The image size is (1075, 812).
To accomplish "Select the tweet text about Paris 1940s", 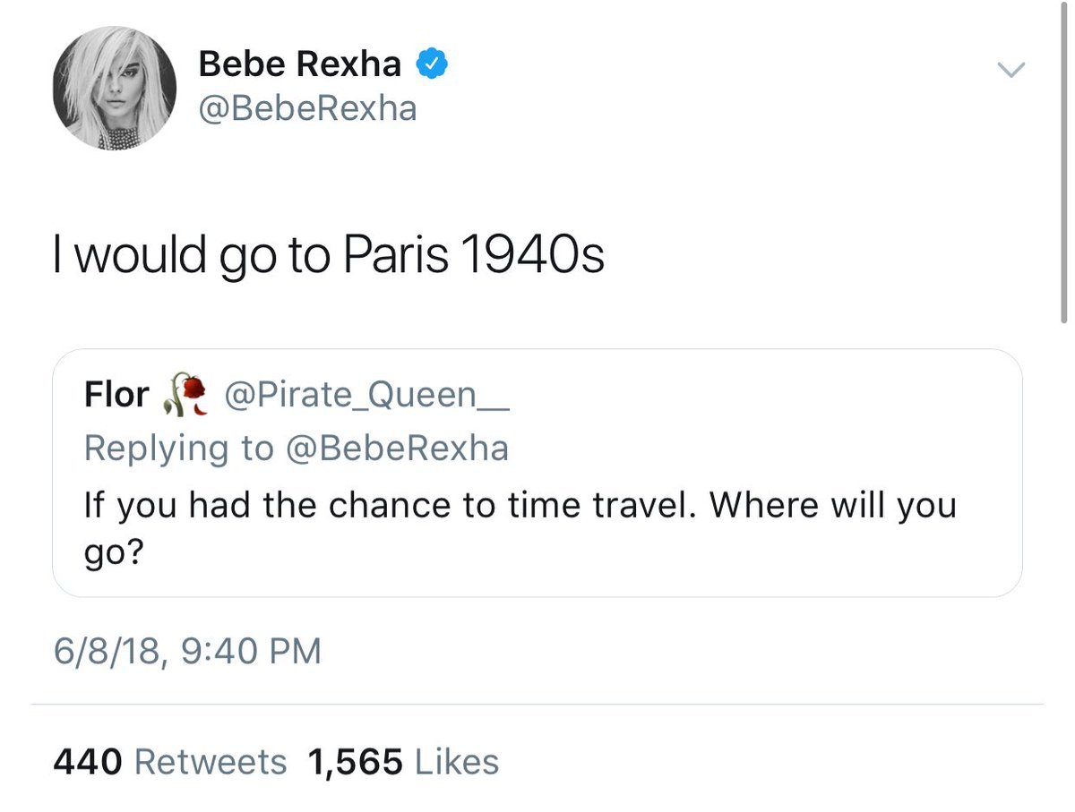I will tap(329, 256).
